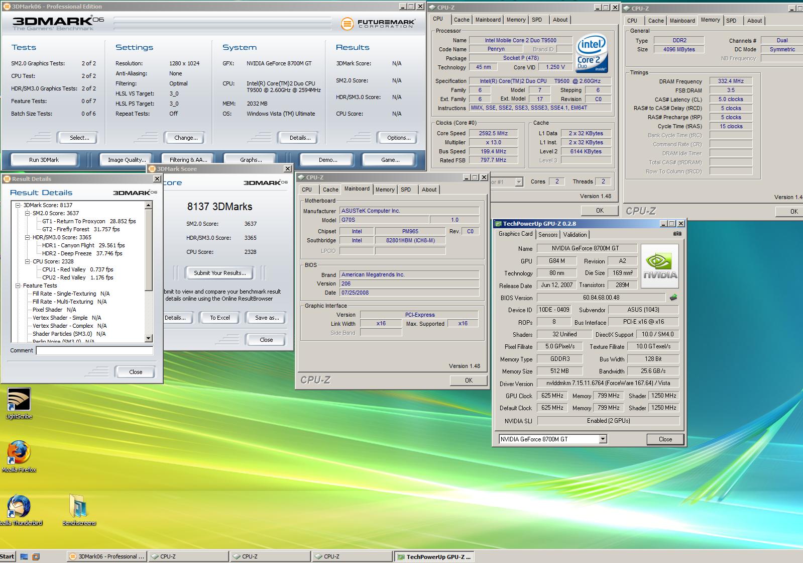Click the Demo button in 3DMark06
Screen dimensions: 803x563
[328, 160]
